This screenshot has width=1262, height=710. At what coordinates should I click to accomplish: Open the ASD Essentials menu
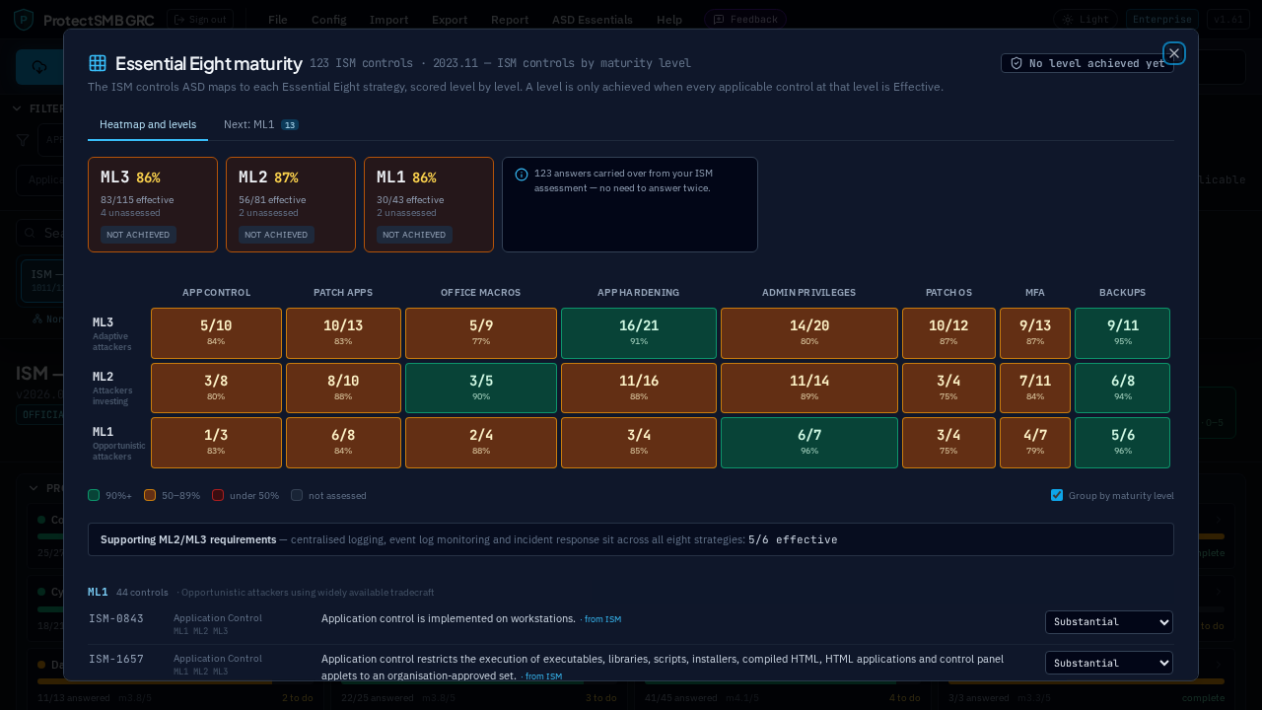[x=592, y=20]
